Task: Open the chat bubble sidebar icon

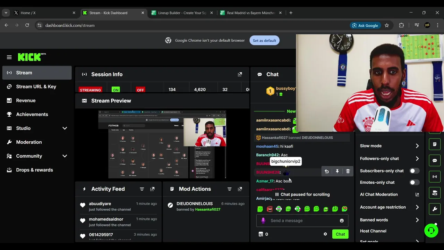Action: tap(435, 161)
